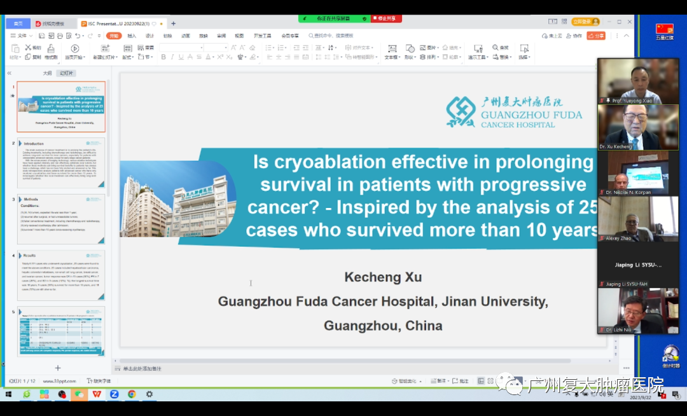Open the font name combo box
Image resolution: width=687 pixels, height=416 pixels.
coord(180,48)
